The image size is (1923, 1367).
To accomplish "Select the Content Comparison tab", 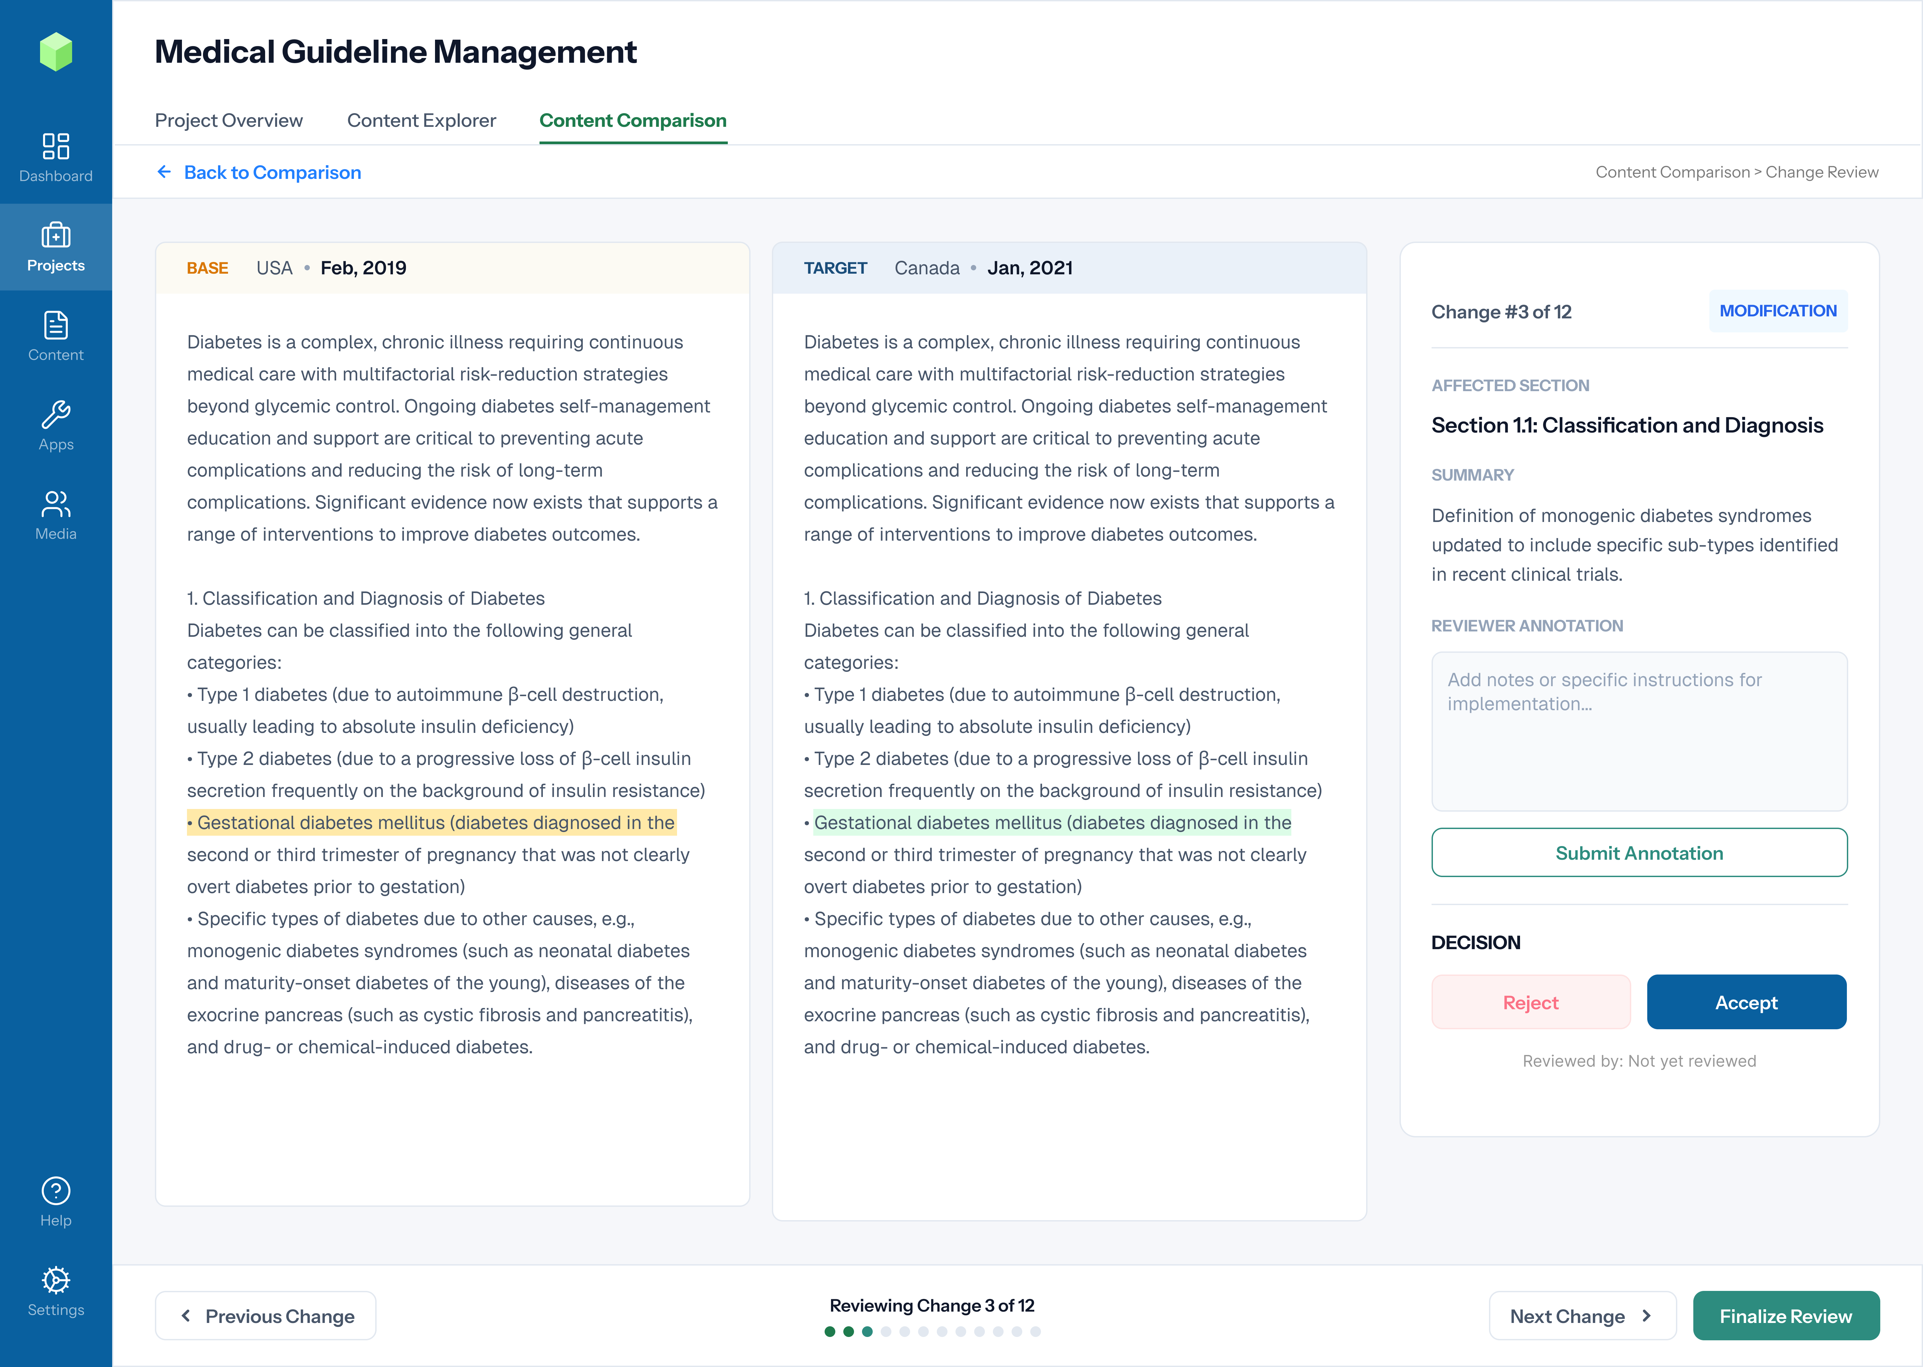I will [x=633, y=120].
